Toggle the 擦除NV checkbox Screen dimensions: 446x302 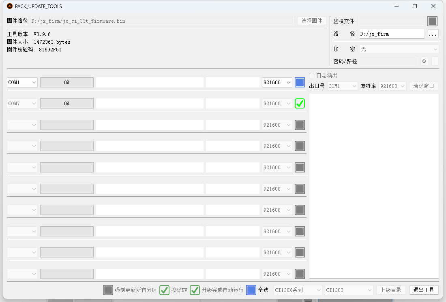164,290
